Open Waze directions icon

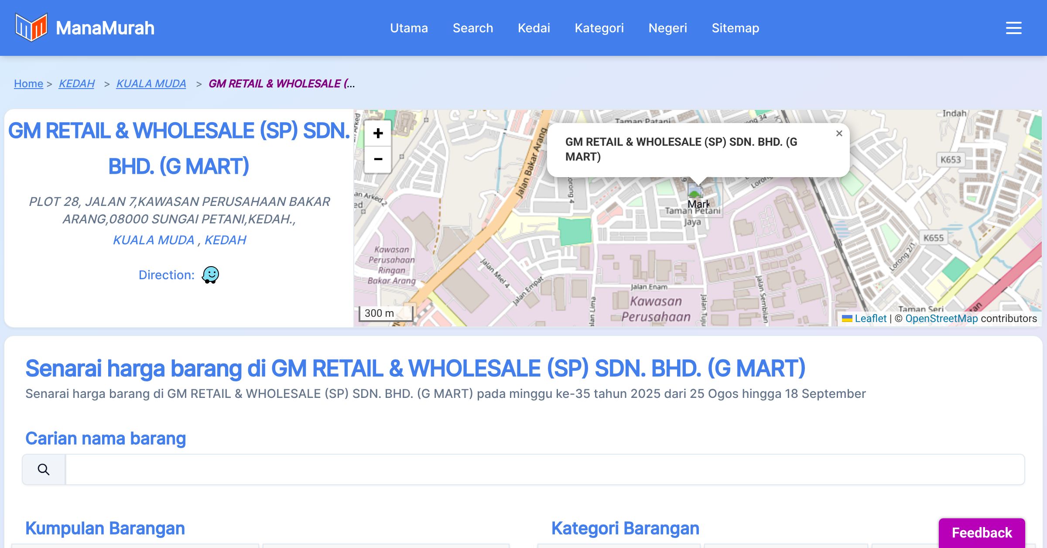pyautogui.click(x=210, y=275)
